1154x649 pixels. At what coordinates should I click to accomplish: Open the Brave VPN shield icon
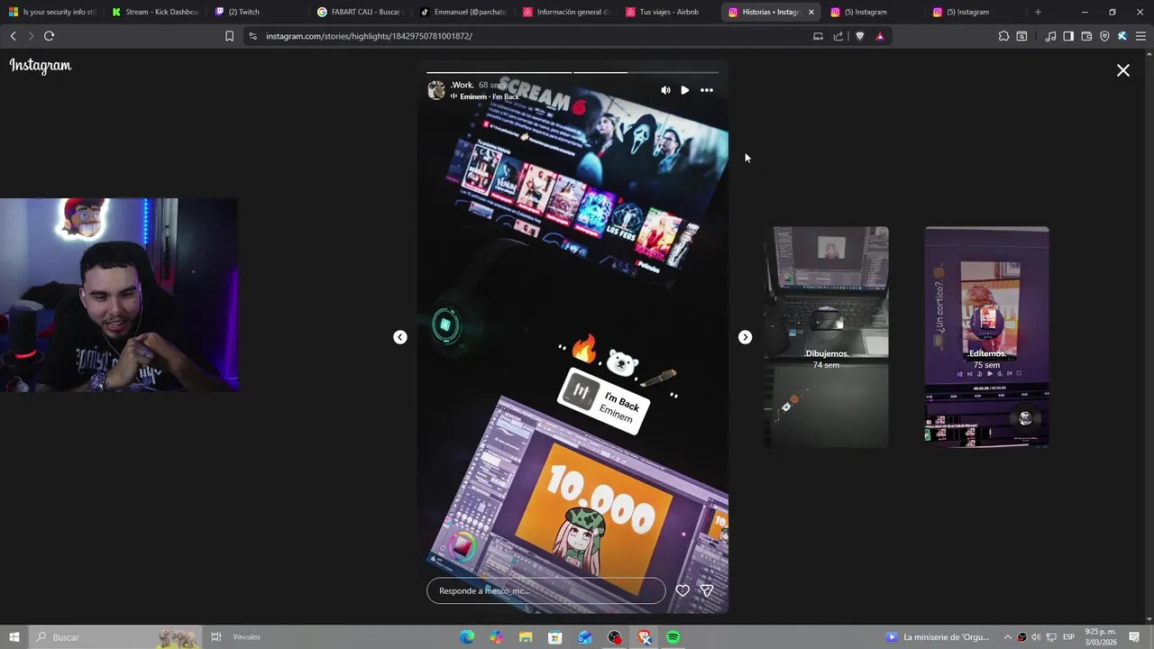[1104, 36]
